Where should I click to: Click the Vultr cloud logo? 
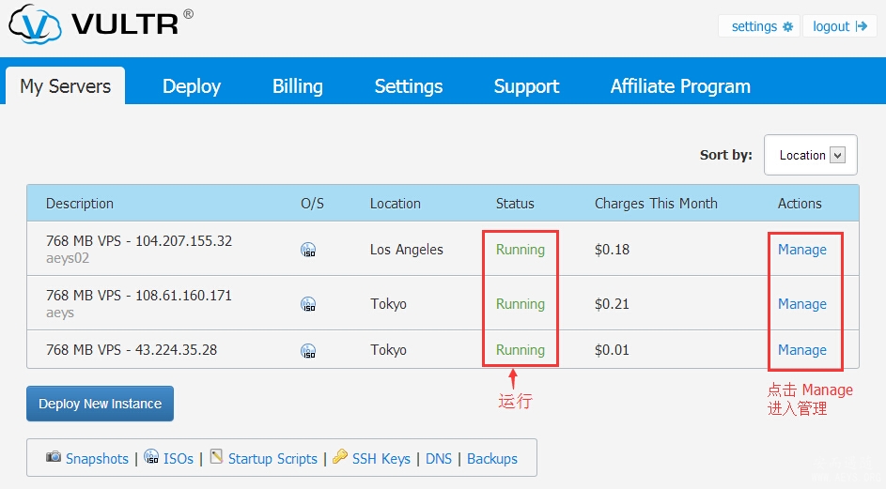(x=35, y=23)
